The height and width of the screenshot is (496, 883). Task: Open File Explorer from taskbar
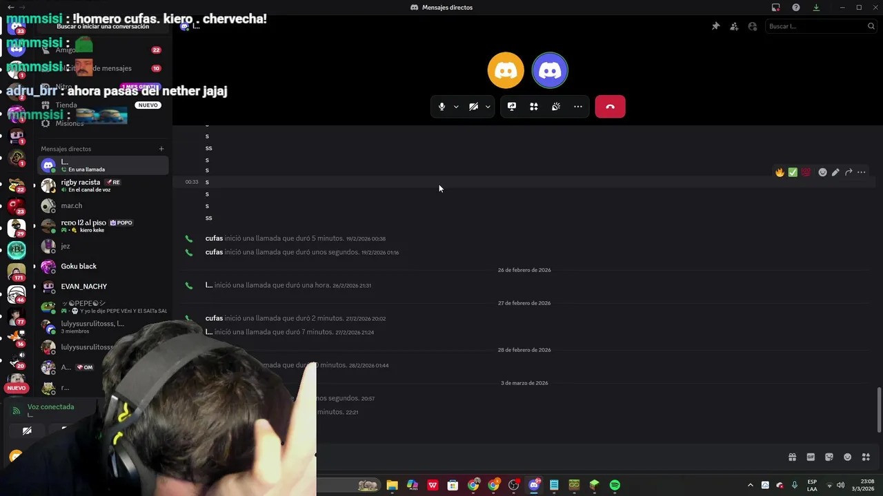click(x=392, y=485)
